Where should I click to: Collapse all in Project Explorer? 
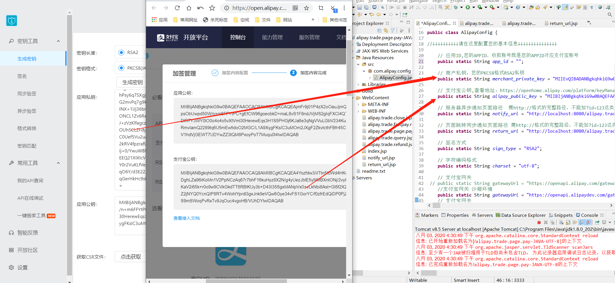379,30
